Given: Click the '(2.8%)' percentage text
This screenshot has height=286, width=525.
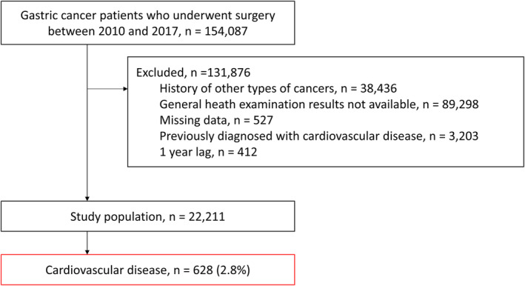Looking at the screenshot, I should coord(233,270).
